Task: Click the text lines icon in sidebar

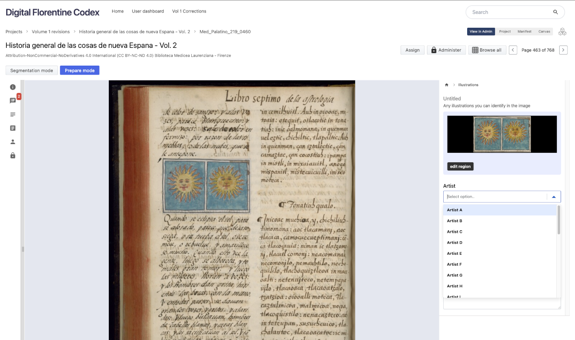Action: (13, 114)
